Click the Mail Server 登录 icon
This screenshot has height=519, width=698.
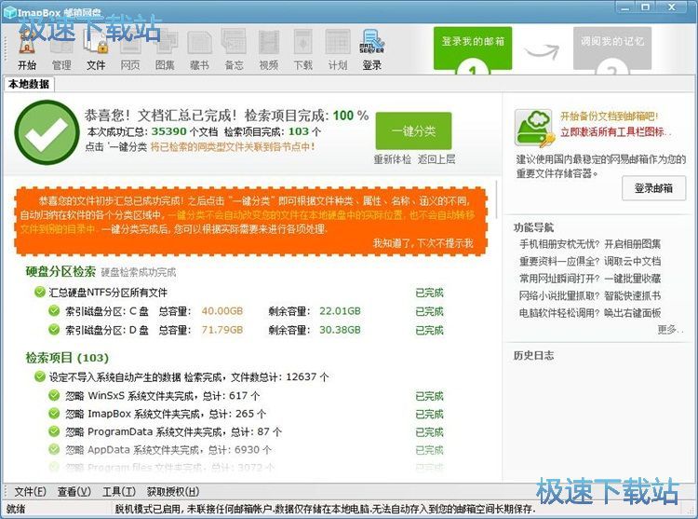click(x=371, y=50)
